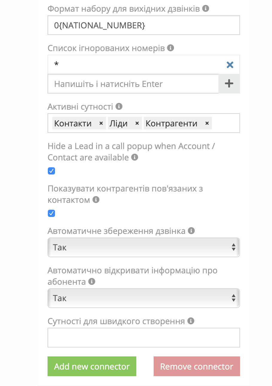Remove the asterisk ignored number entry
Image resolution: width=272 pixels, height=386 pixels.
(230, 65)
